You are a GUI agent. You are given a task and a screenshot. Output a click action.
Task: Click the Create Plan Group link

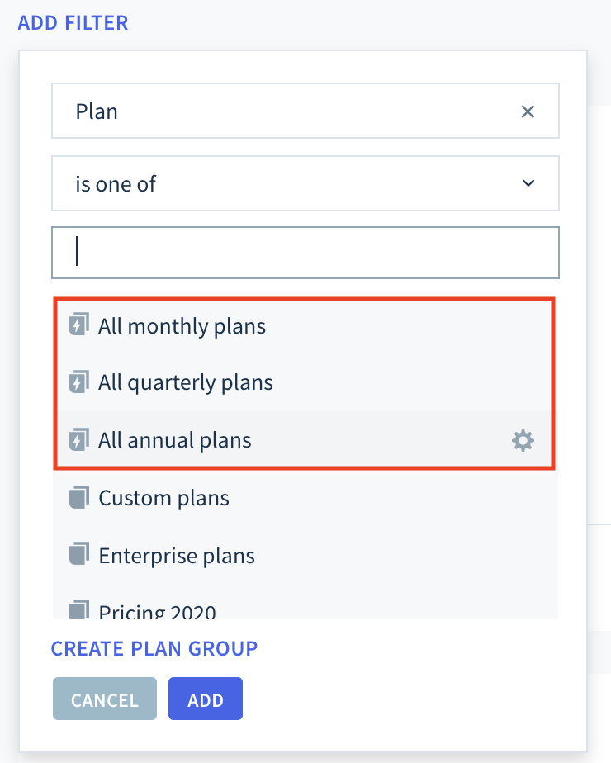point(154,649)
